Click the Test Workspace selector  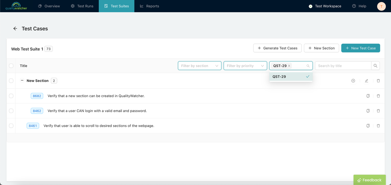[325, 6]
